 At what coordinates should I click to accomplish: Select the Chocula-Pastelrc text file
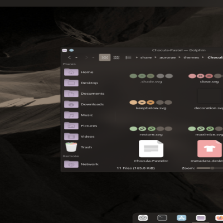point(151,152)
